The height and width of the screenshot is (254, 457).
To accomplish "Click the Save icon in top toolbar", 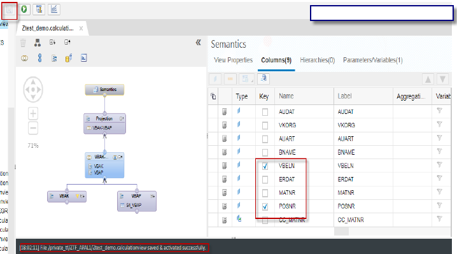I will tap(10, 10).
